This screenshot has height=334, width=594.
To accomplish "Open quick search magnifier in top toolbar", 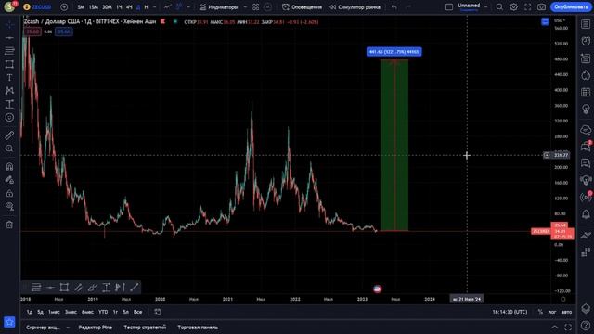I will (x=499, y=6).
